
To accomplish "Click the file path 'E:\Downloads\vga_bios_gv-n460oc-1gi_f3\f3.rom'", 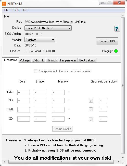I will (x=55, y=22).
